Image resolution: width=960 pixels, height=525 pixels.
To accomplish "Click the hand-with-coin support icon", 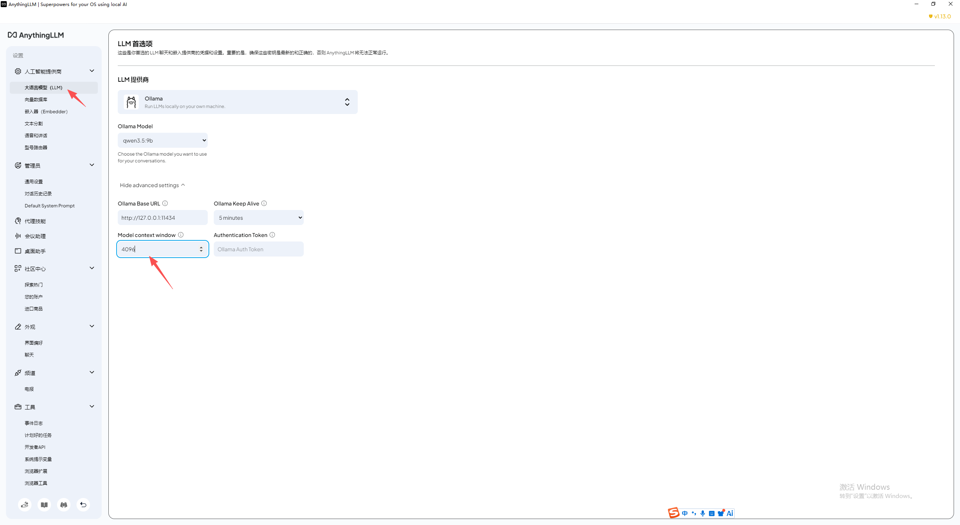I will (25, 505).
